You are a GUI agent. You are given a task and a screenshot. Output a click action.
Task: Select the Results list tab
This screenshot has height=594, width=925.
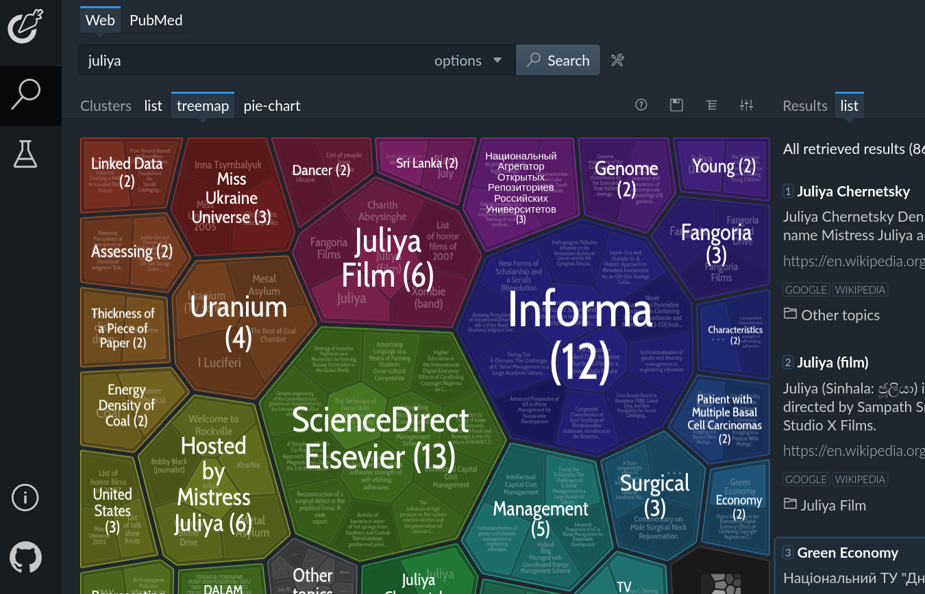pyautogui.click(x=850, y=105)
